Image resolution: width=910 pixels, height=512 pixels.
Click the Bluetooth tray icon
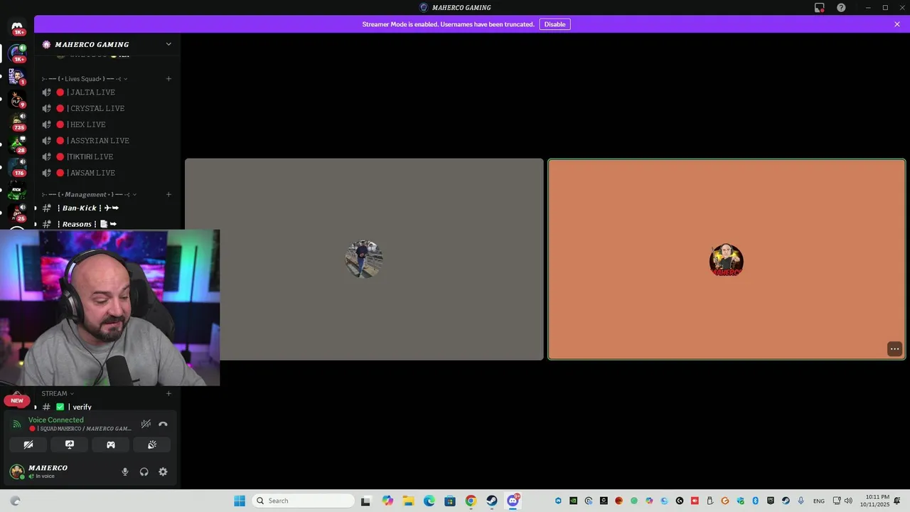point(755,501)
